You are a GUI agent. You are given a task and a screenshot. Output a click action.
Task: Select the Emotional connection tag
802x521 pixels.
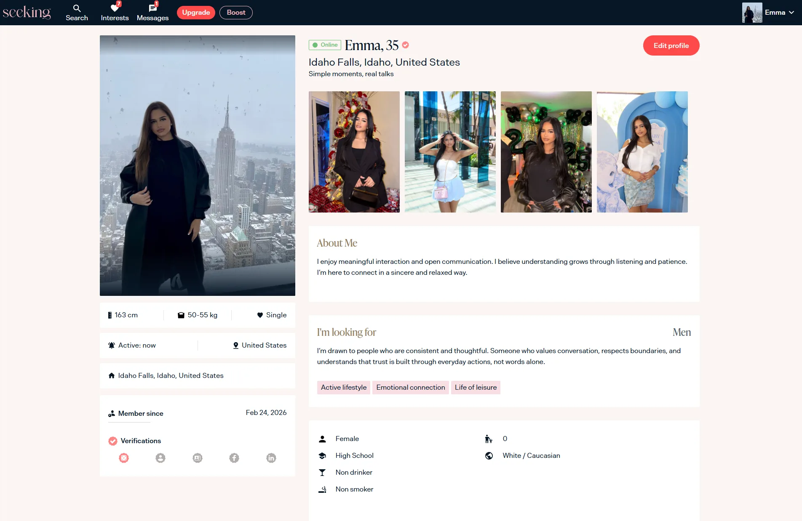(x=410, y=388)
